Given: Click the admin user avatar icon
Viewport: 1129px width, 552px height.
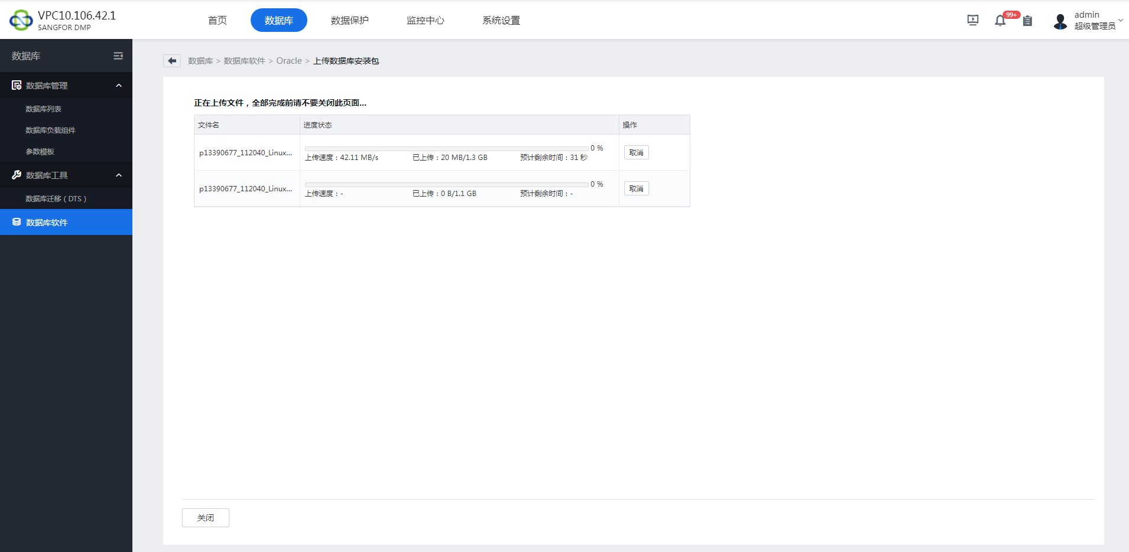Looking at the screenshot, I should [1060, 21].
